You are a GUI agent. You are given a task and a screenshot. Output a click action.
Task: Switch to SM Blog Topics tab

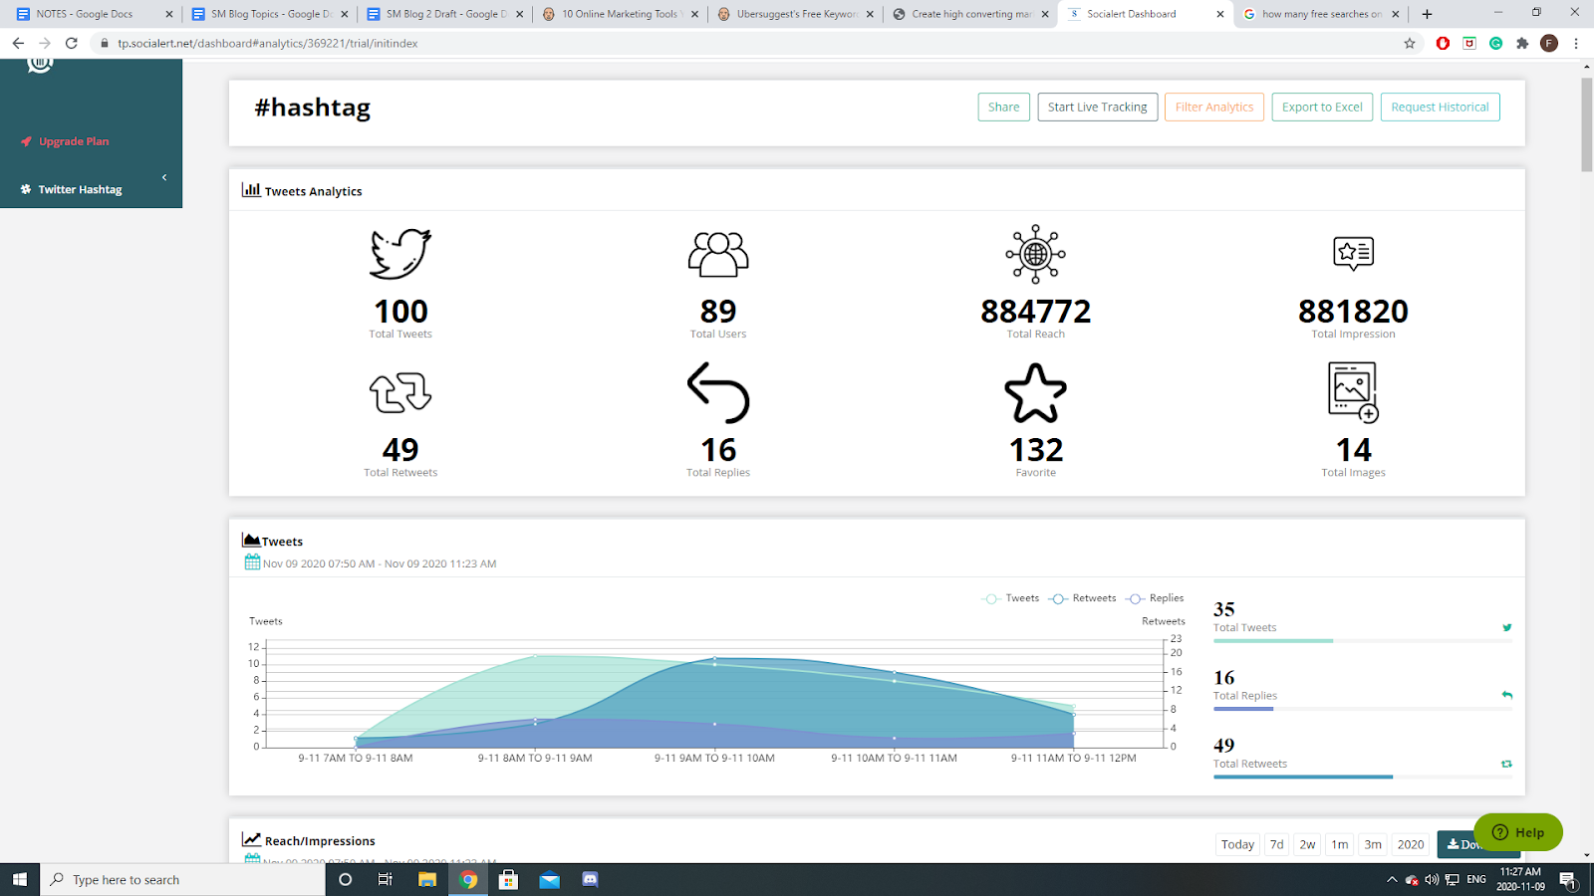click(x=269, y=14)
